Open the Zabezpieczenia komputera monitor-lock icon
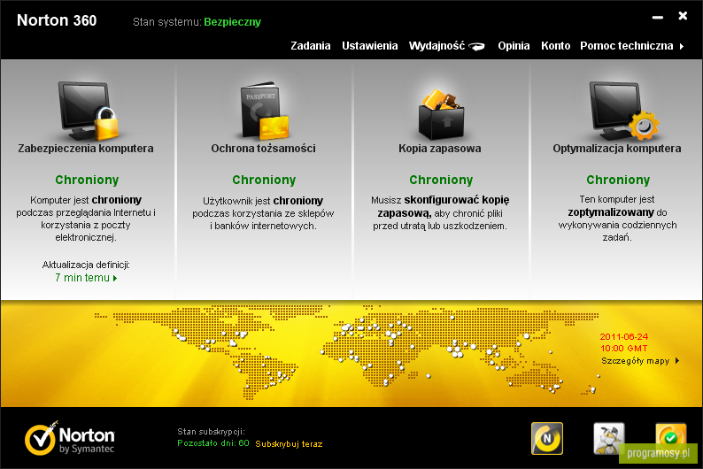 (x=88, y=111)
